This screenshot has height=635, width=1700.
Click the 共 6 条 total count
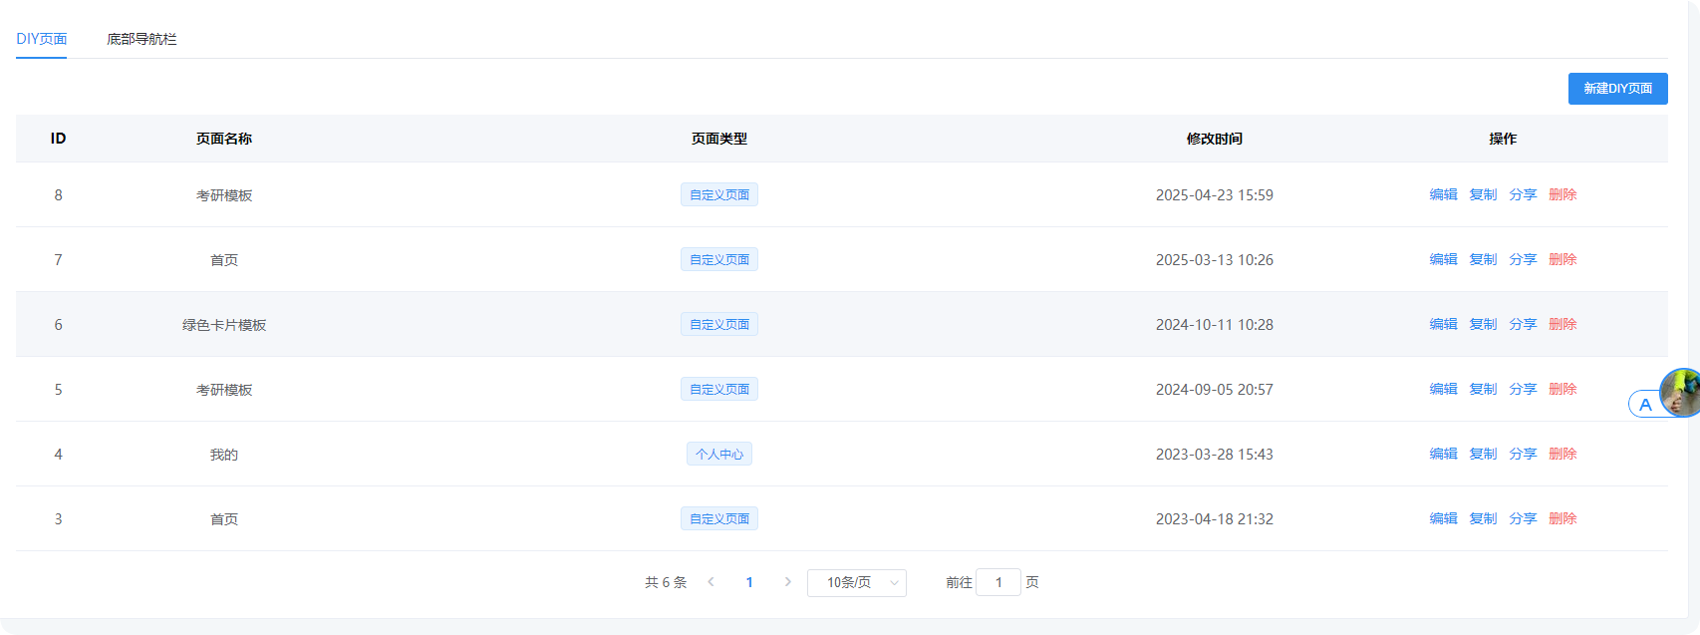[x=666, y=582]
